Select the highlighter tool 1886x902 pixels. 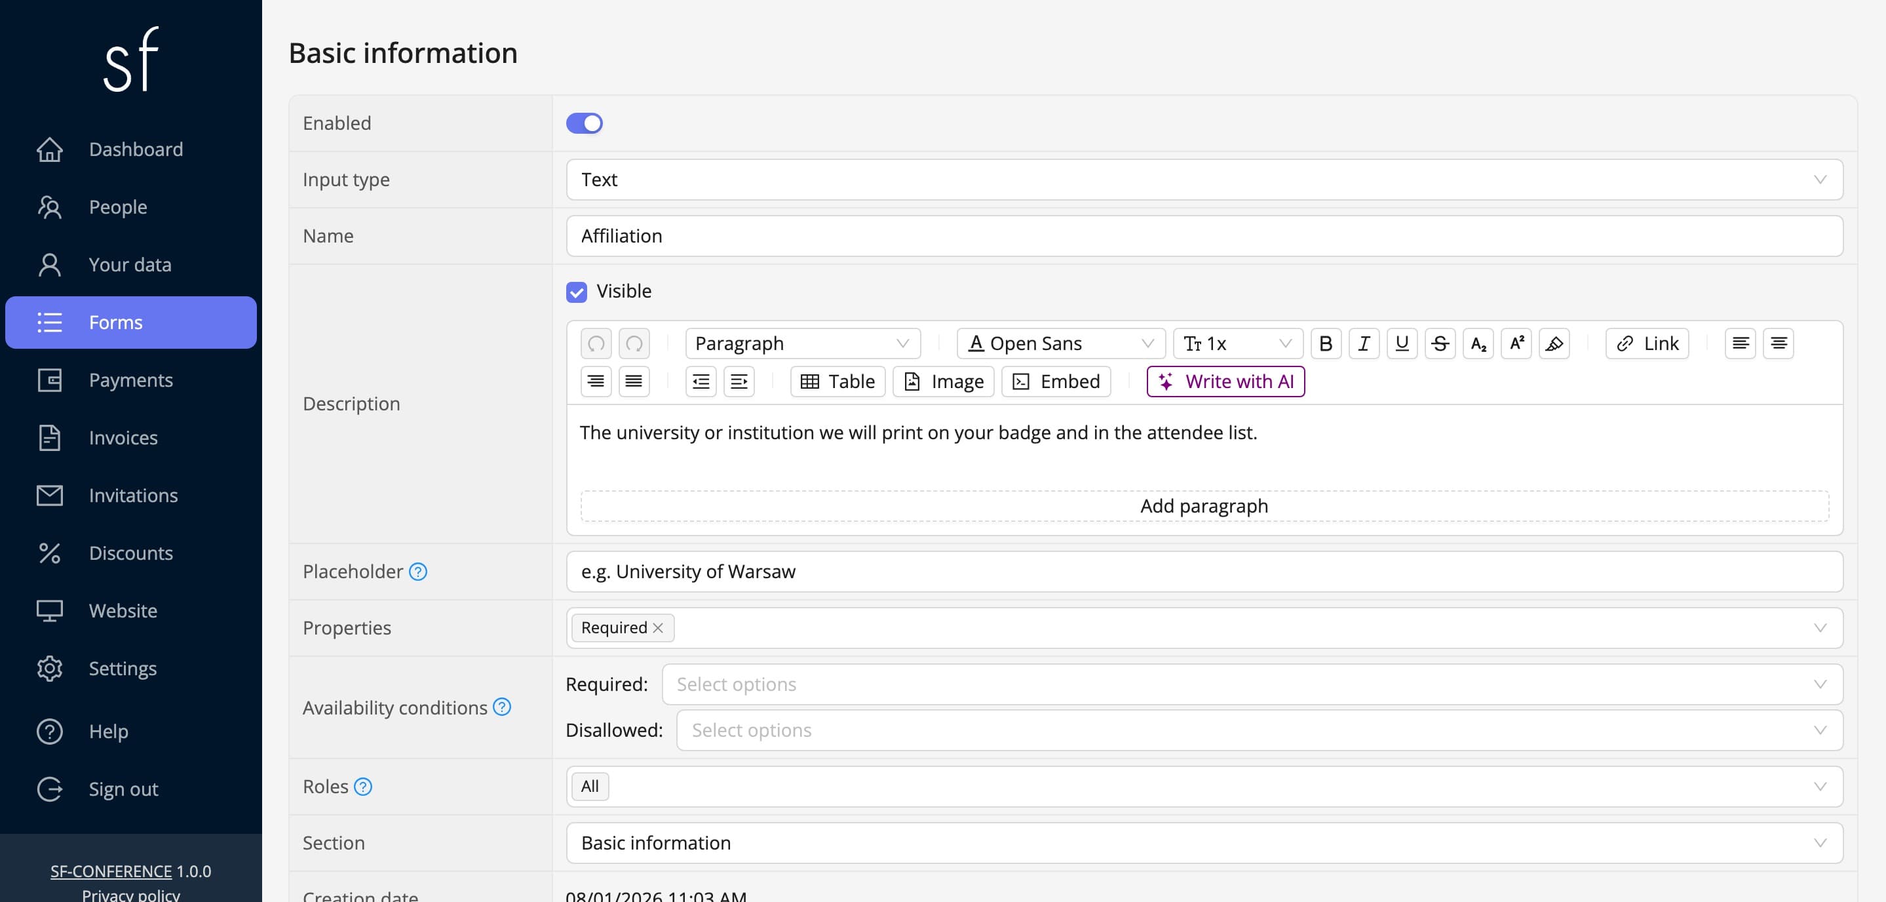click(1554, 343)
